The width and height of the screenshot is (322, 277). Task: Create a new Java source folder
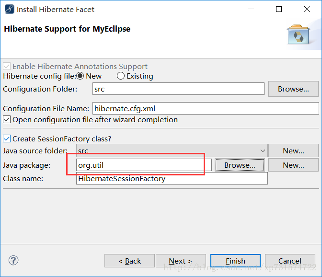293,150
